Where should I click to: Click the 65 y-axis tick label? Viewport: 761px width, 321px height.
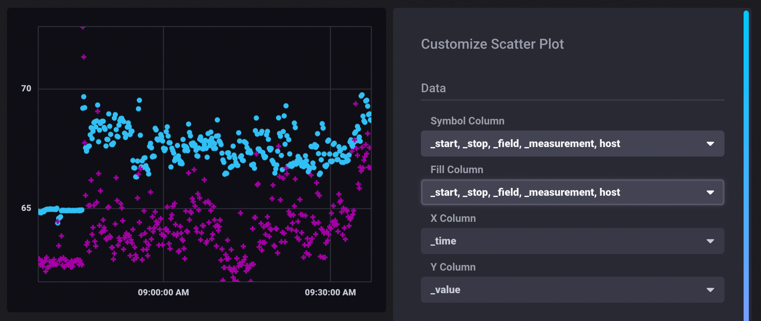(x=26, y=208)
